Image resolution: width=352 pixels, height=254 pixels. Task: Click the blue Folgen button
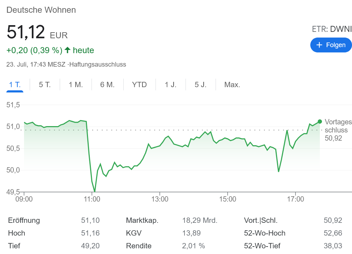point(331,45)
